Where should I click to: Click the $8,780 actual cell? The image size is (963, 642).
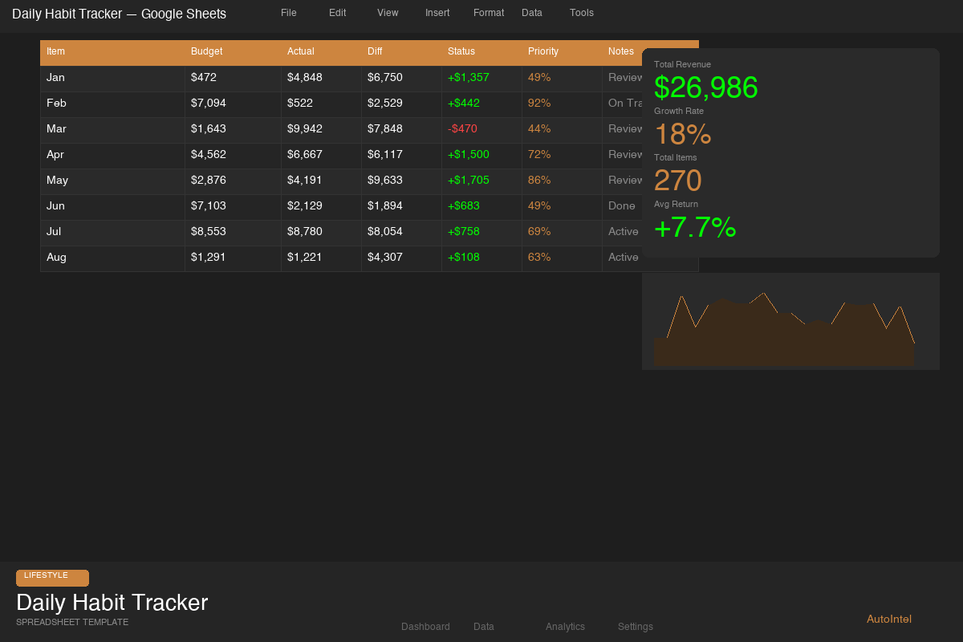click(x=321, y=233)
